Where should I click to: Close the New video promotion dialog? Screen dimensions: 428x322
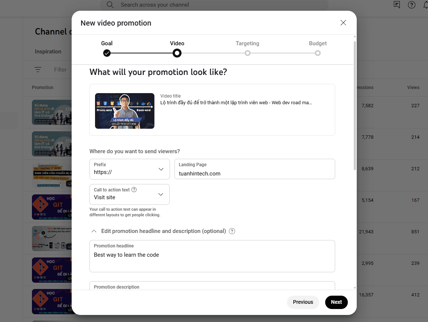click(x=343, y=23)
